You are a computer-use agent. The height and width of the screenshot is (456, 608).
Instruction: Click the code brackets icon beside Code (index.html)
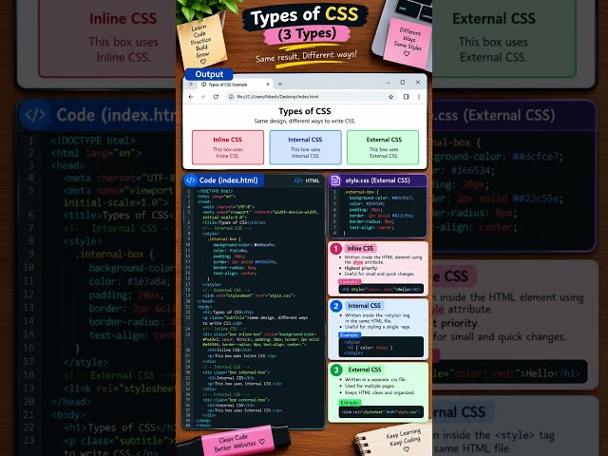190,180
